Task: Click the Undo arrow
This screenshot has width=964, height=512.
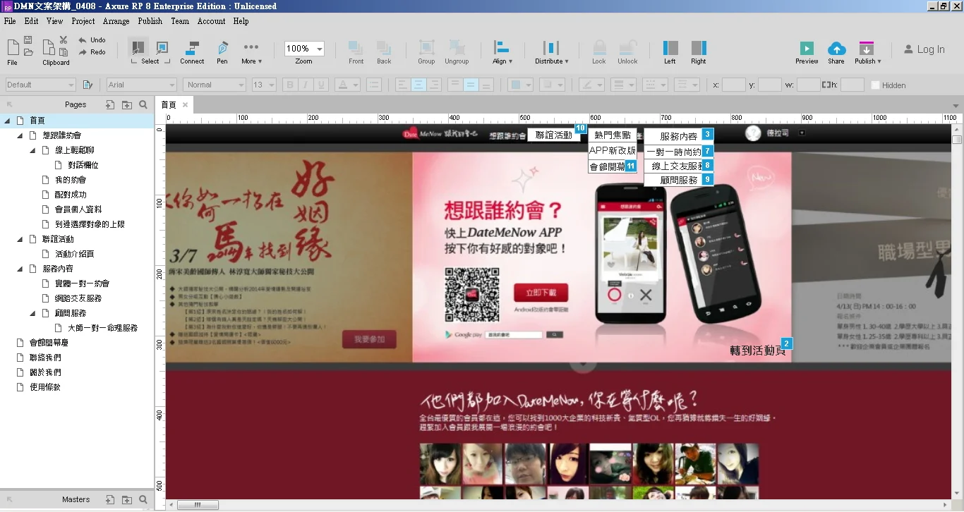Action: pos(83,40)
